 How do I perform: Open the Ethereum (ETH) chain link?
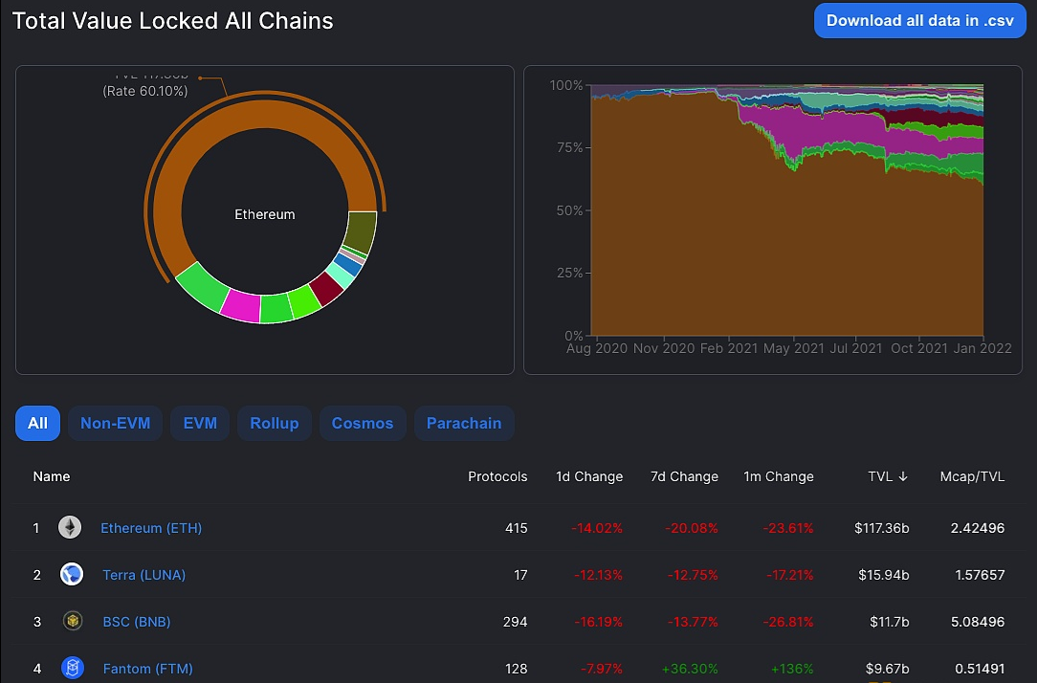(x=151, y=527)
